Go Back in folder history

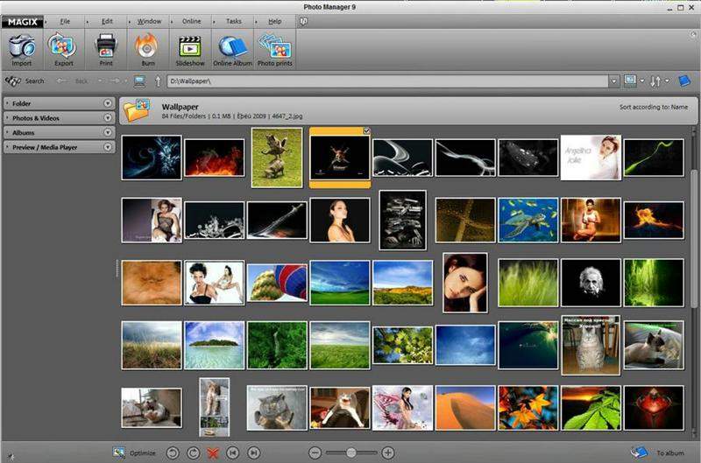(72, 81)
